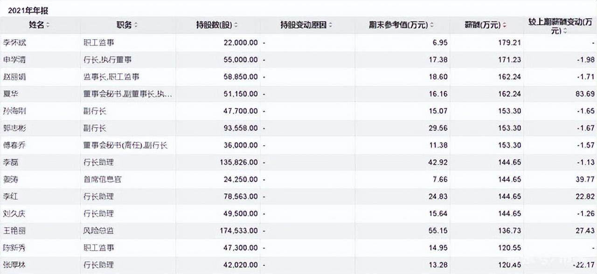The image size is (597, 274).
Task: Select the name cell 夏华
Action: (10, 94)
